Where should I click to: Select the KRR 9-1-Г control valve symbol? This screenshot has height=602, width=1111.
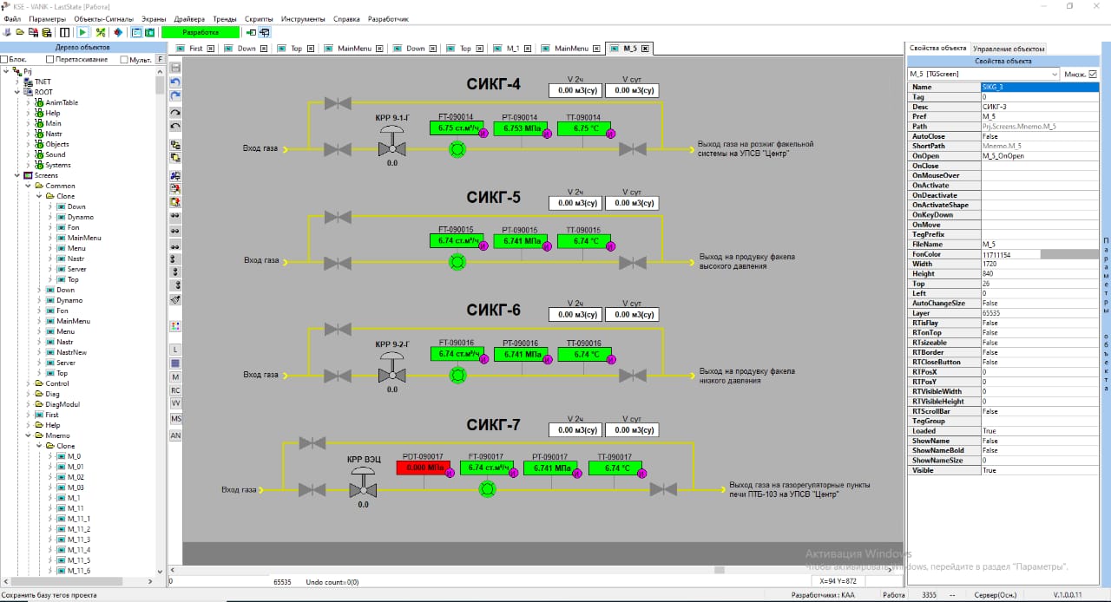(392, 143)
